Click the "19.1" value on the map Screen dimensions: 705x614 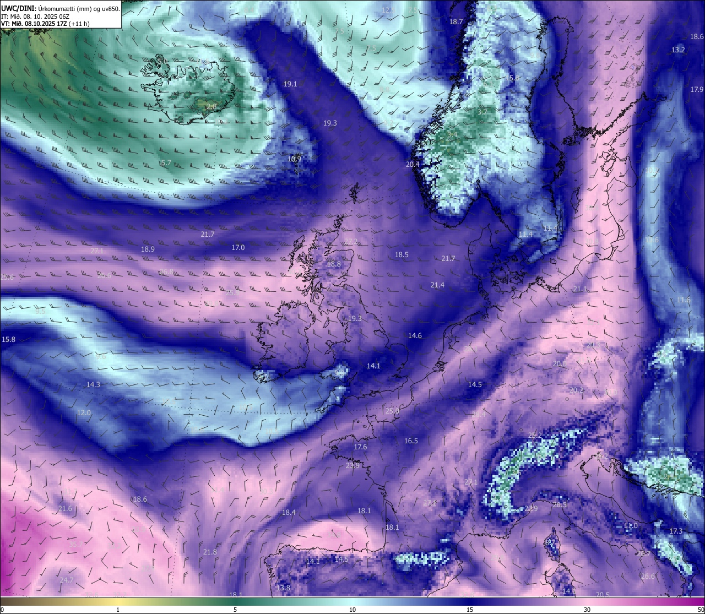tap(290, 84)
